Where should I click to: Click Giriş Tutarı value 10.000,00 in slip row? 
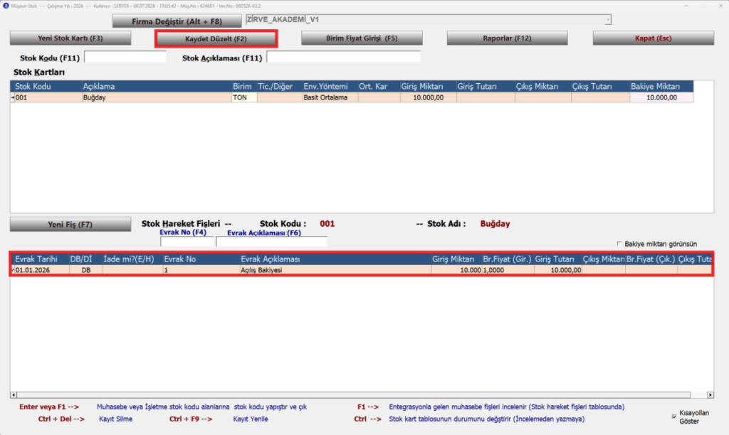point(557,270)
